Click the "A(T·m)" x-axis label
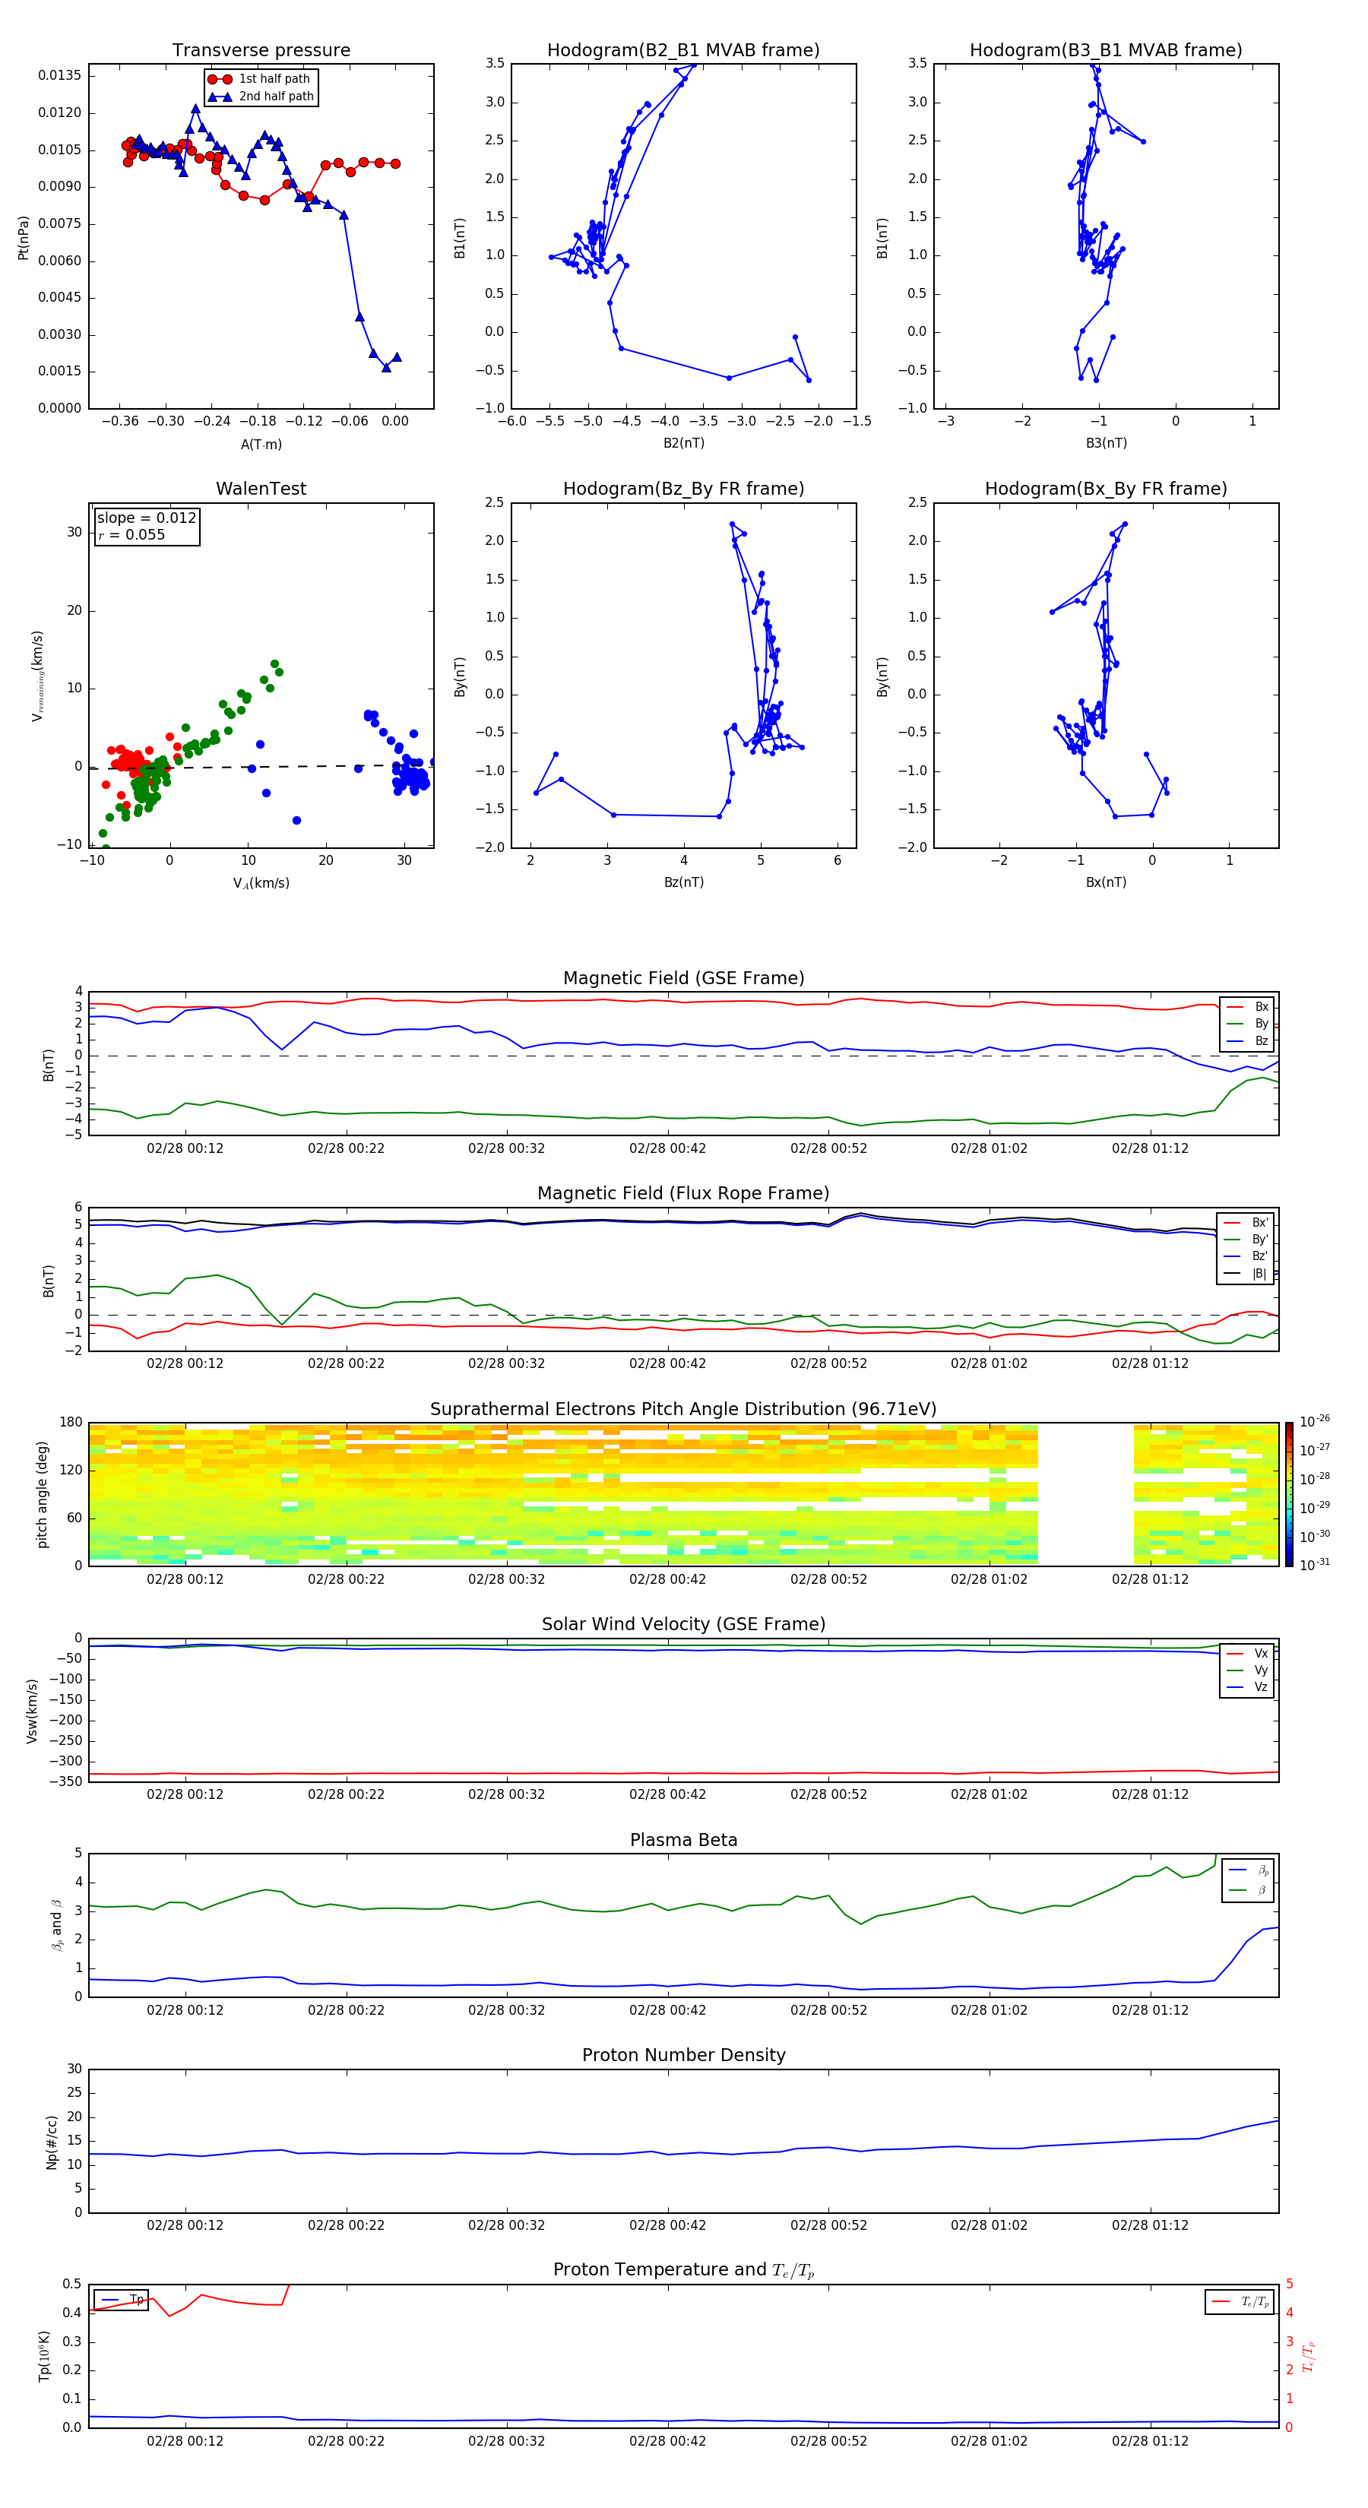Image resolution: width=1368 pixels, height=2508 pixels. (x=261, y=444)
